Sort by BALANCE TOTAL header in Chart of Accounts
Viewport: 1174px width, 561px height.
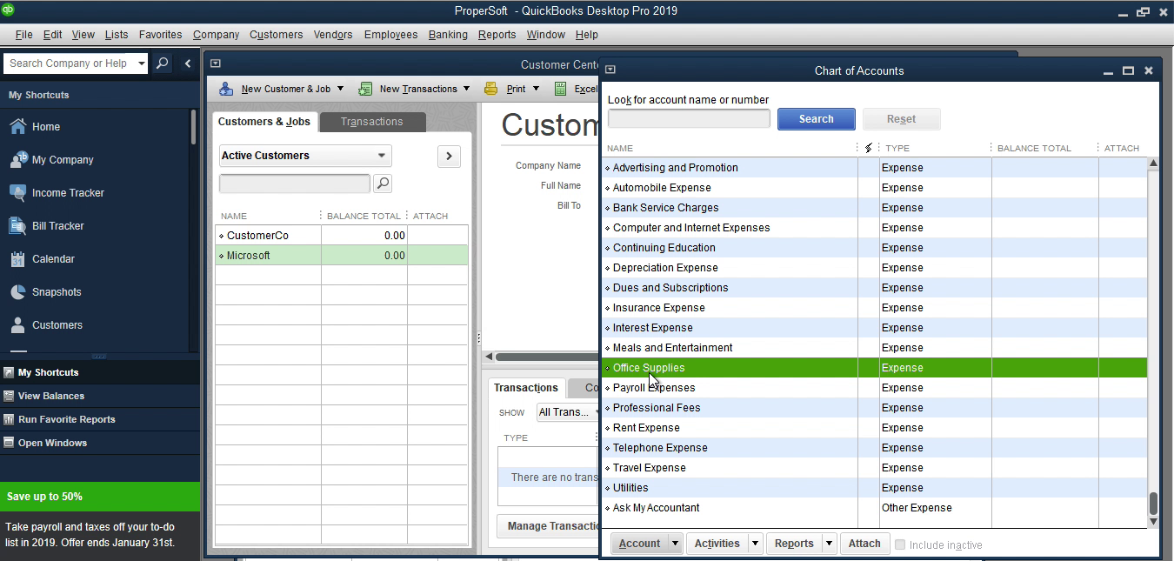point(1034,148)
